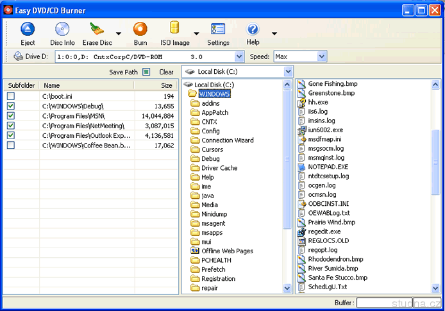Click the ISO Image toolbar icon

click(174, 29)
